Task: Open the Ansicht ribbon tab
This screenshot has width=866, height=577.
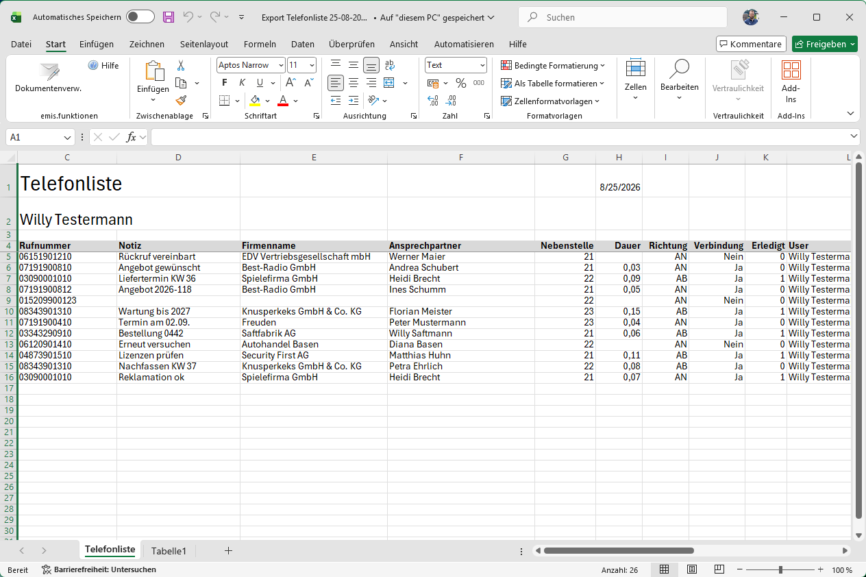Action: point(404,44)
